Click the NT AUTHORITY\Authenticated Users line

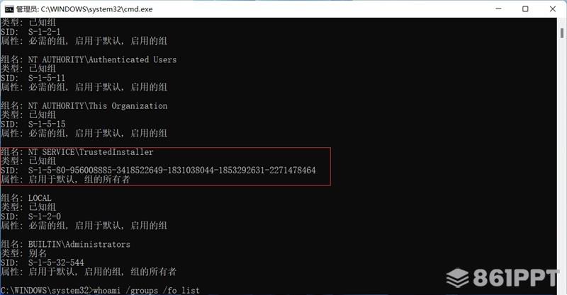point(89,59)
